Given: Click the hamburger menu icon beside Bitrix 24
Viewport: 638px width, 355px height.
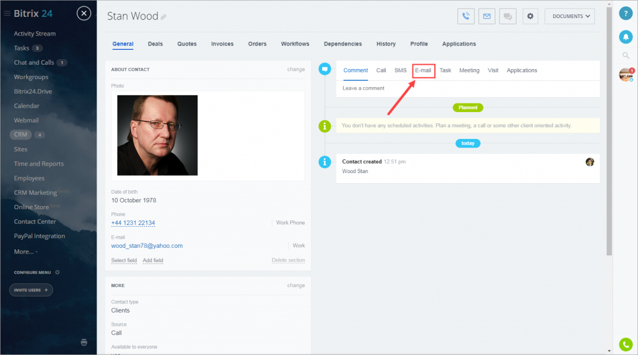Looking at the screenshot, I should (x=7, y=14).
